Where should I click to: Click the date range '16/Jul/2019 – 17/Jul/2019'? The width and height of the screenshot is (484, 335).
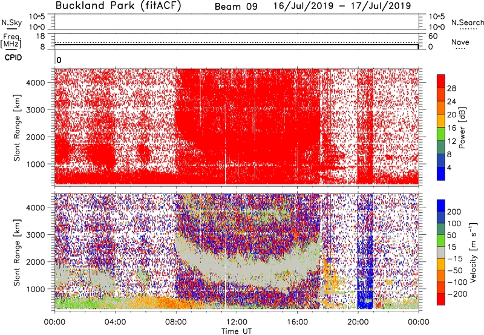coord(342,6)
